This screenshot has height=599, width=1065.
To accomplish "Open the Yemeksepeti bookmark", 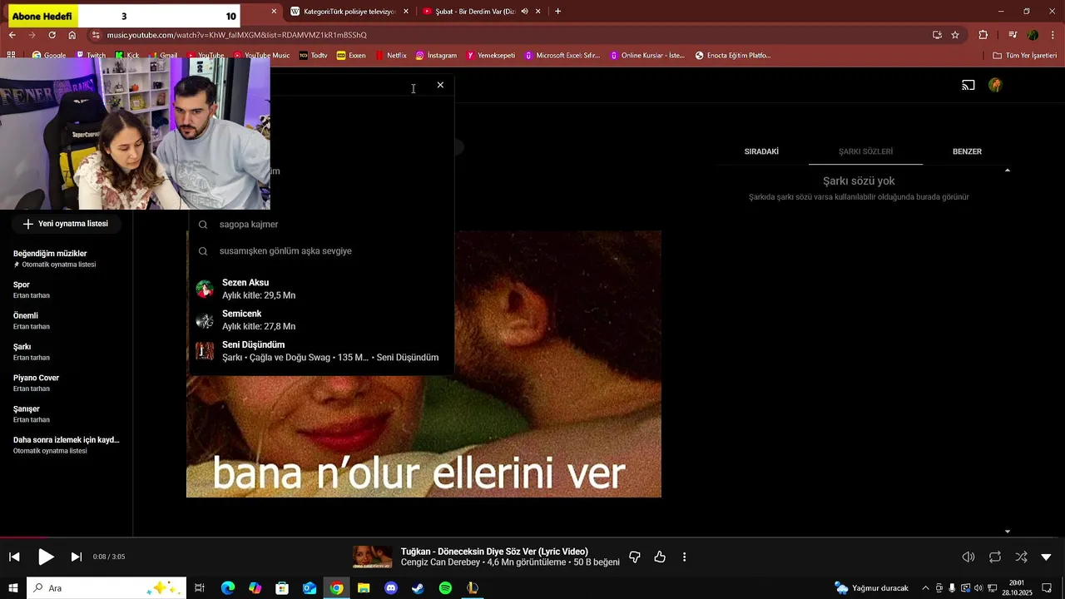I will [x=491, y=56].
